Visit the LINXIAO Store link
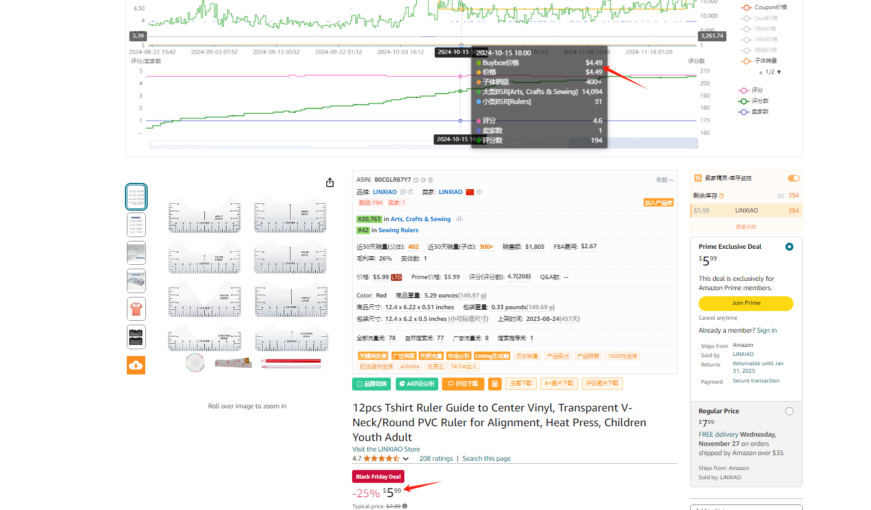 point(386,449)
